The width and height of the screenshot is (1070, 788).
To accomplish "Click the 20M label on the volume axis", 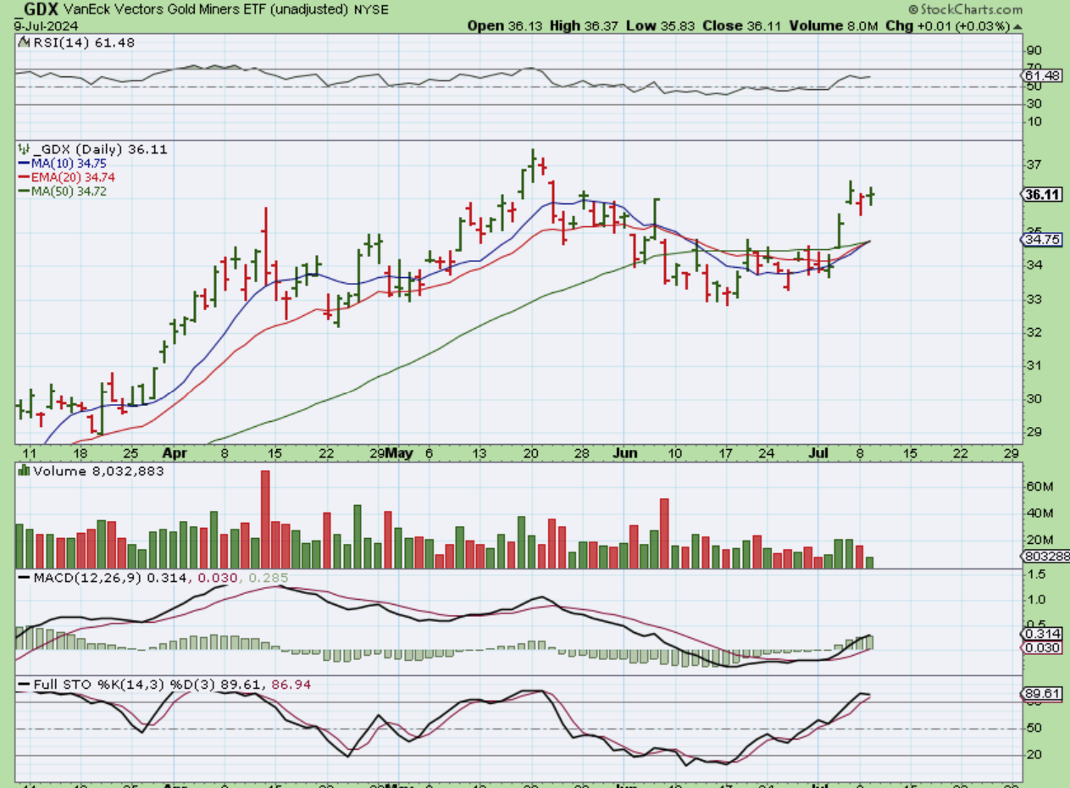I will [1039, 540].
